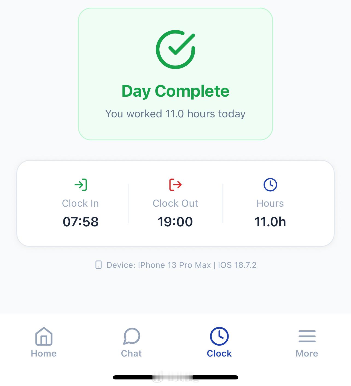This screenshot has width=351, height=386.
Task: Tap the Device iPhone 13 Pro Max info
Action: point(182,265)
